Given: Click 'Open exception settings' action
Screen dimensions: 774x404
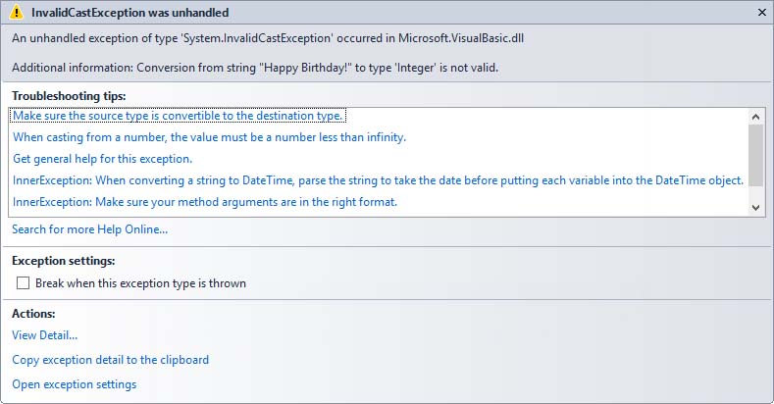Looking at the screenshot, I should pyautogui.click(x=75, y=384).
